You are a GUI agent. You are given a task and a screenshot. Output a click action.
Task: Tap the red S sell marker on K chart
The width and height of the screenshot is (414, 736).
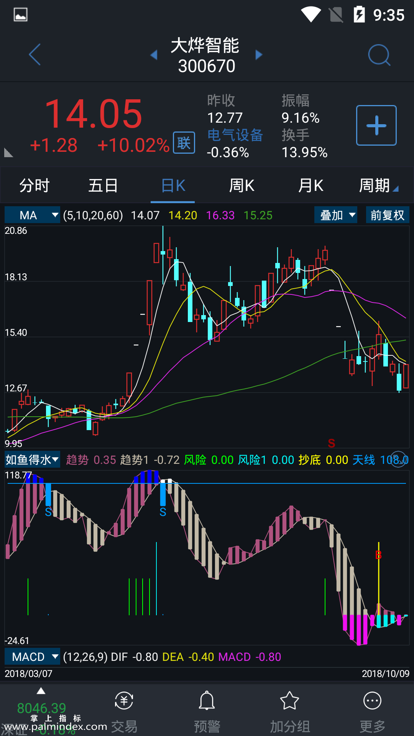tap(332, 443)
